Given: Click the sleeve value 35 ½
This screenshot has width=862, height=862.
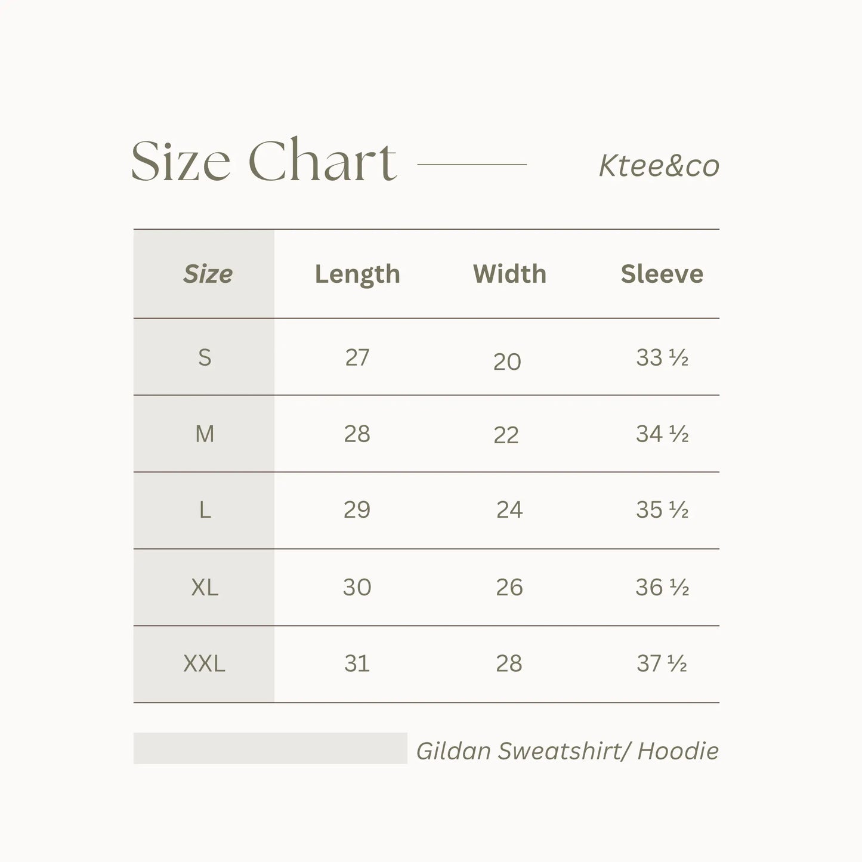Looking at the screenshot, I should pyautogui.click(x=662, y=510).
